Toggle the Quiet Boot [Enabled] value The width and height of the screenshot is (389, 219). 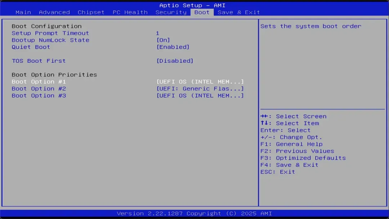coord(173,47)
